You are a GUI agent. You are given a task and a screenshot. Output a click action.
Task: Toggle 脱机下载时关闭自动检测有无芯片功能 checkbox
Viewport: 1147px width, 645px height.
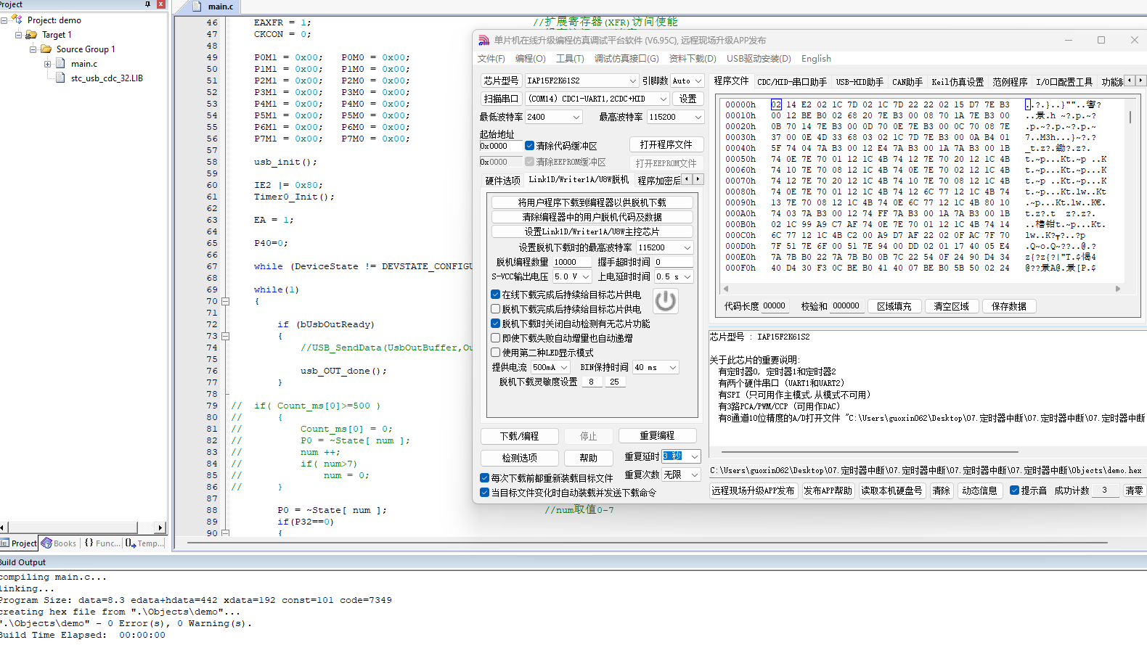[495, 324]
